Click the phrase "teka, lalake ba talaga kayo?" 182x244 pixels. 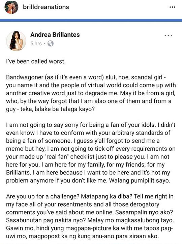tap(57, 109)
